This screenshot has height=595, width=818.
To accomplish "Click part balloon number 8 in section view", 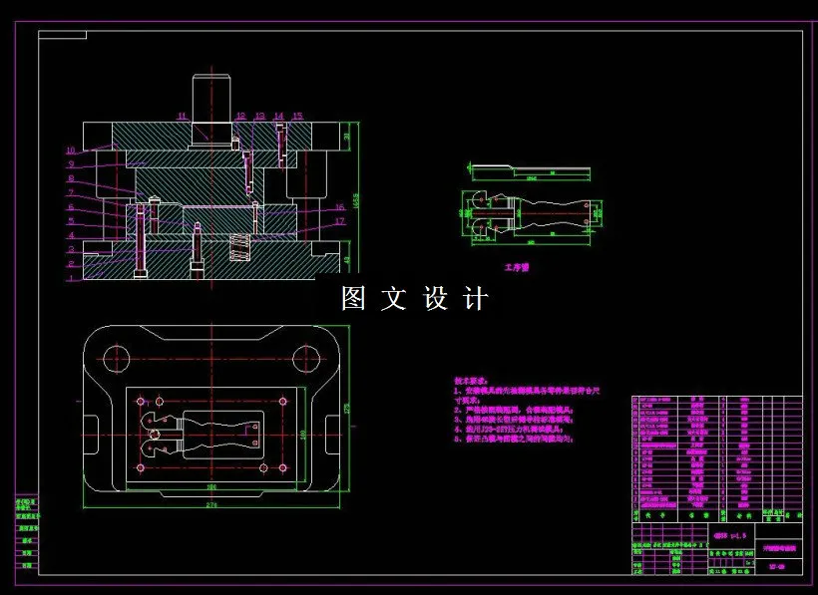I will tap(71, 178).
